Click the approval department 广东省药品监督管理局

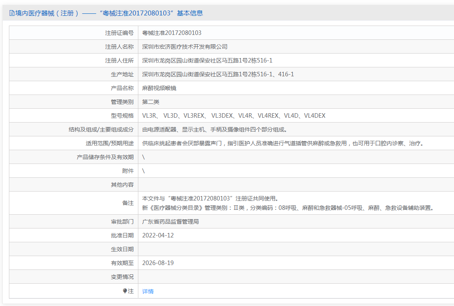(170, 222)
